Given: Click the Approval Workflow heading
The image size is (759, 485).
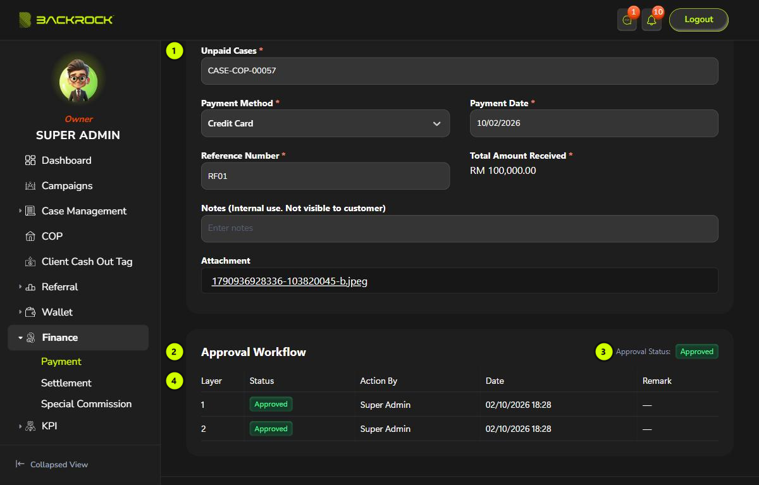Looking at the screenshot, I should (x=254, y=352).
